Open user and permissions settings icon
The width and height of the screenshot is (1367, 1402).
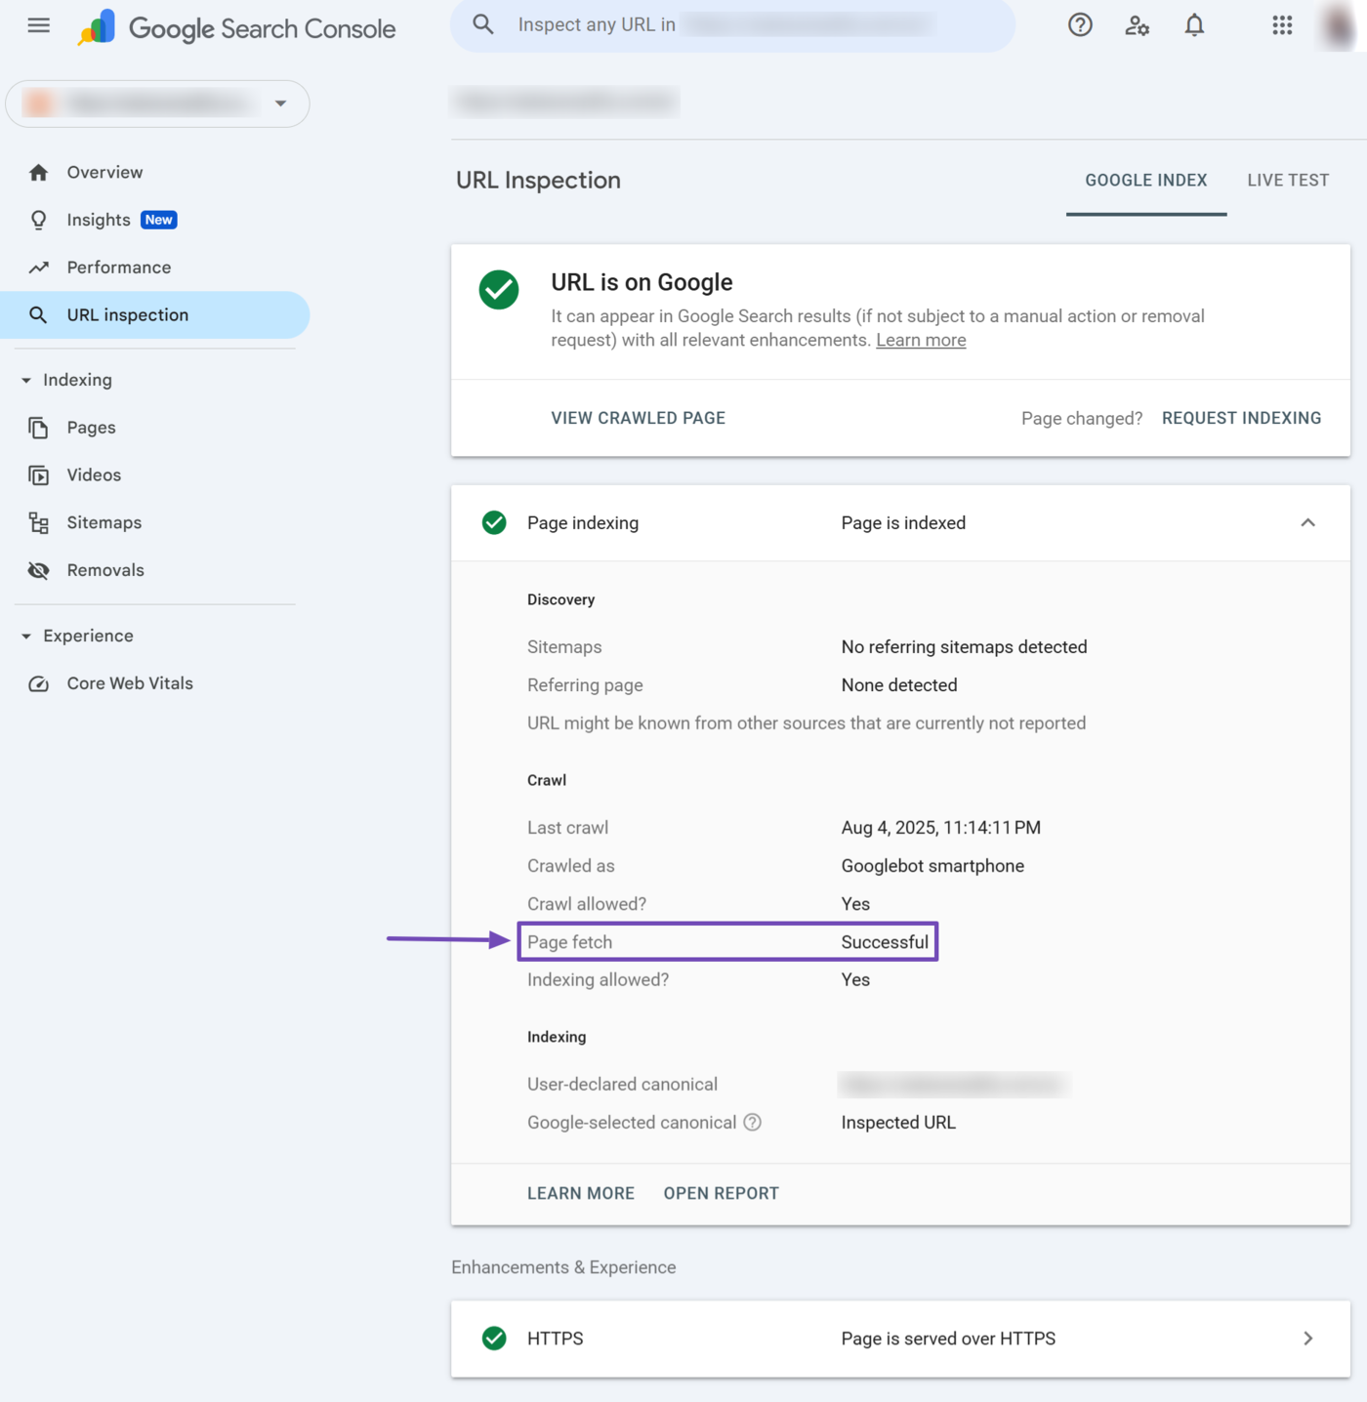pos(1137,25)
